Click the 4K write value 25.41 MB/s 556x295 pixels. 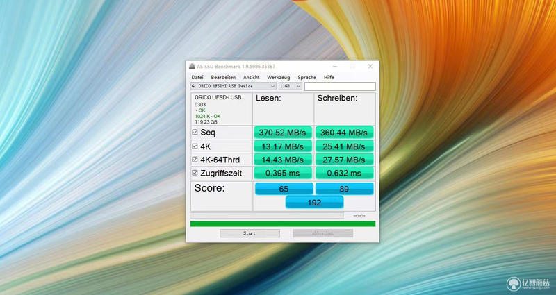coord(344,146)
